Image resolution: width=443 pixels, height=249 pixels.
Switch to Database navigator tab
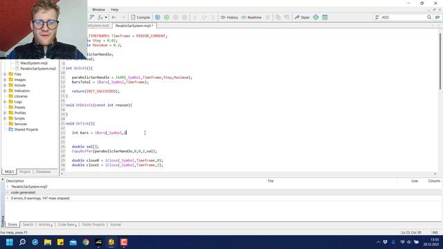click(43, 172)
